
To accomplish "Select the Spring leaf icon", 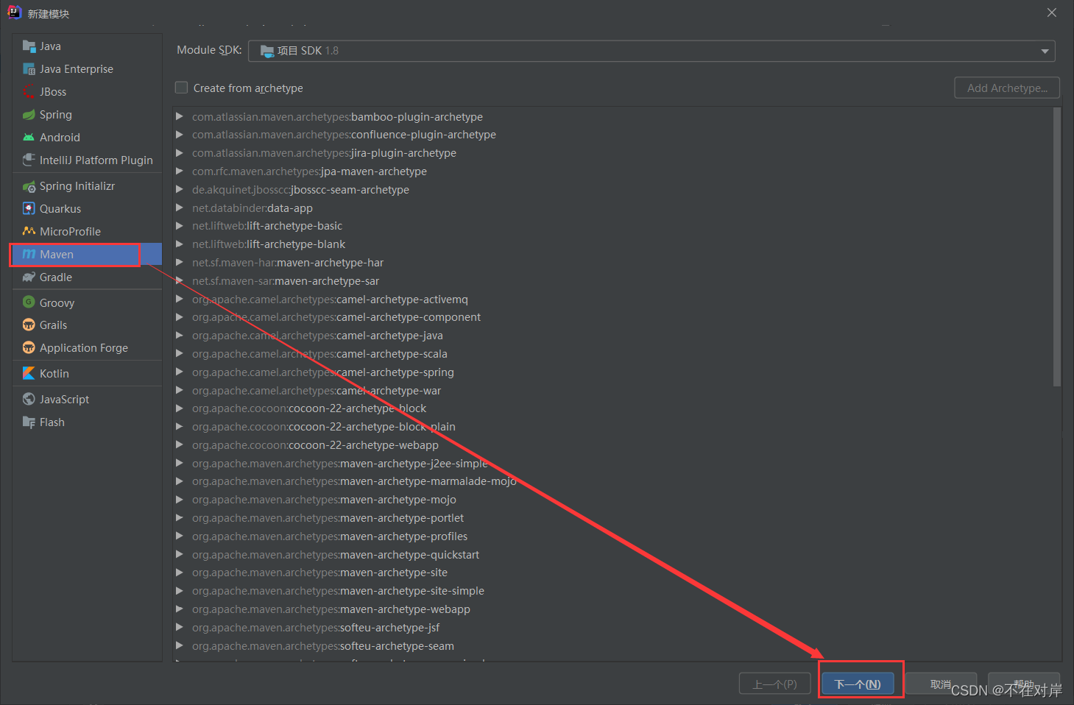I will coord(29,115).
